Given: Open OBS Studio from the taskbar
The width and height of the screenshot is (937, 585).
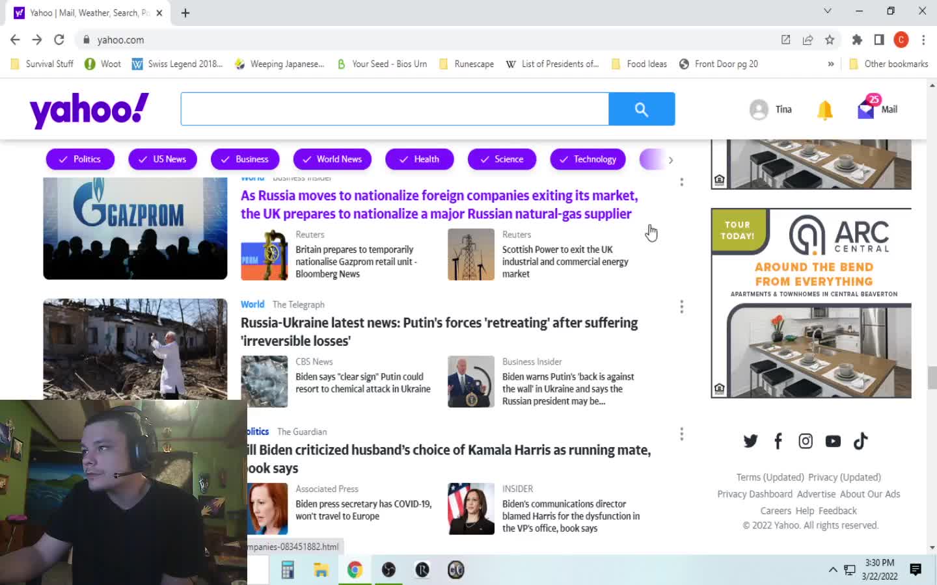Looking at the screenshot, I should 388,570.
